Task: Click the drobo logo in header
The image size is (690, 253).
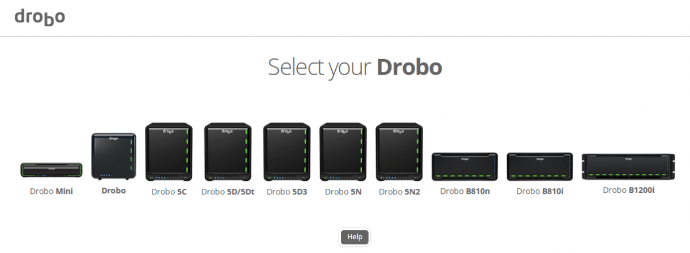Action: [x=40, y=17]
